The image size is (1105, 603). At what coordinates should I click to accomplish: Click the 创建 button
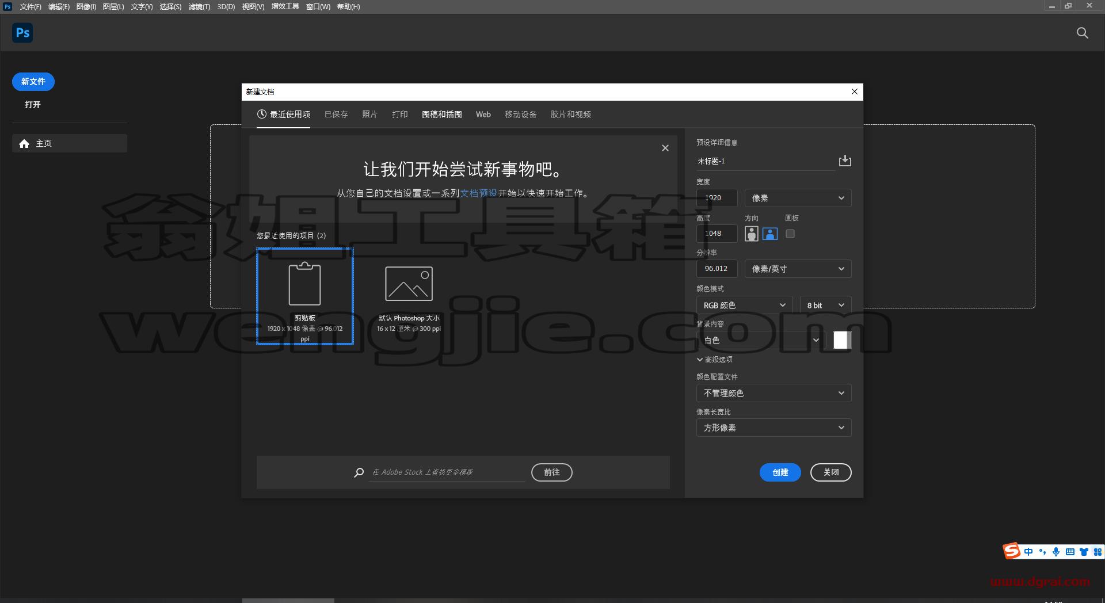780,472
